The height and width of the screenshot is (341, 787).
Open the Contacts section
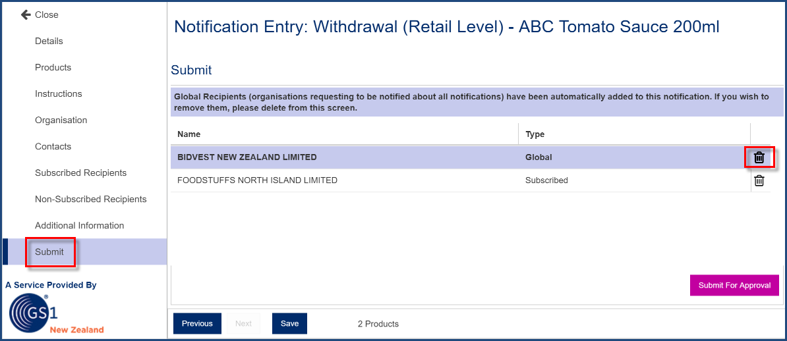click(53, 146)
